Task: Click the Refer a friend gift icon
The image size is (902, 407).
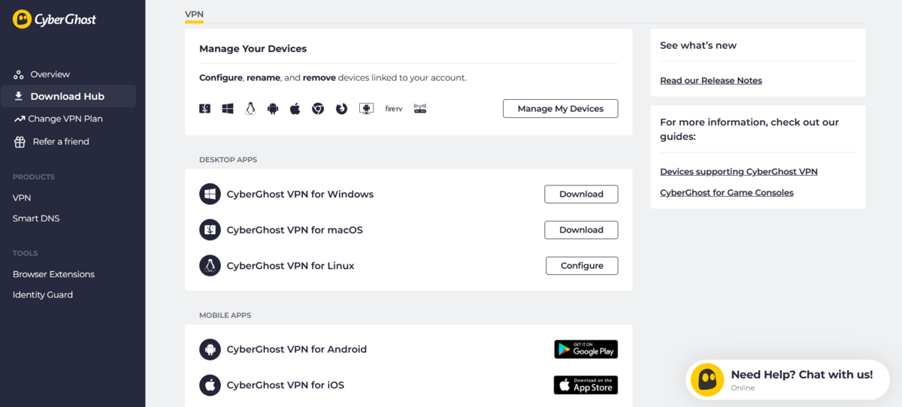Action: point(20,141)
